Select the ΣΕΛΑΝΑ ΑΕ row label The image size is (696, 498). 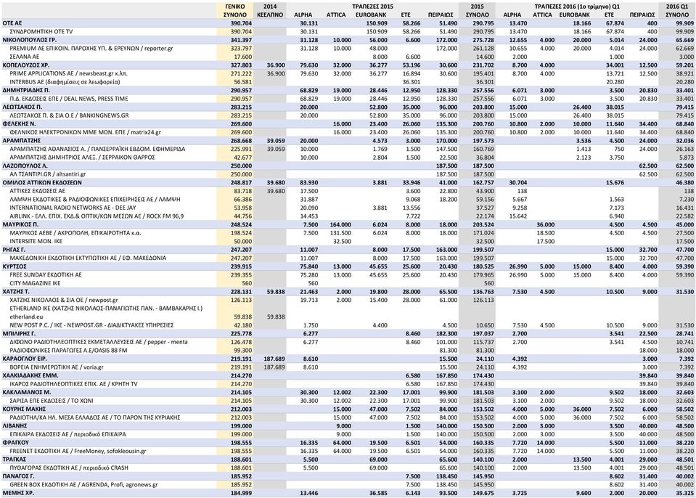tap(25, 57)
